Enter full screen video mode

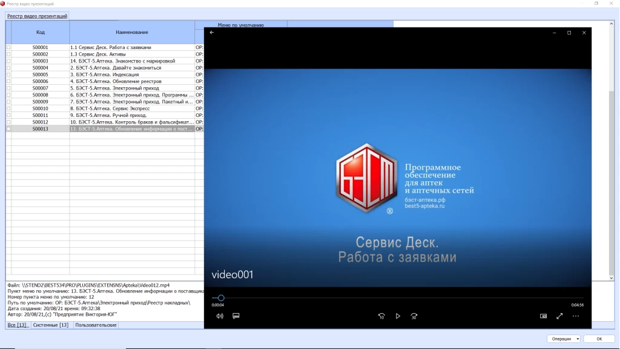[x=559, y=316]
